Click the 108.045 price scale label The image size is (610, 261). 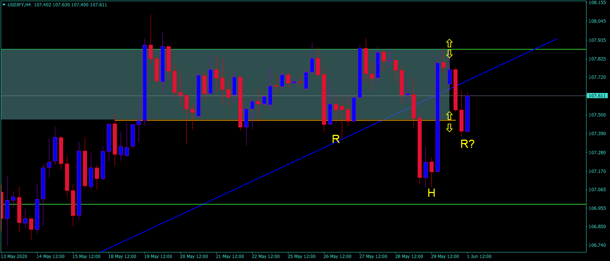[597, 21]
